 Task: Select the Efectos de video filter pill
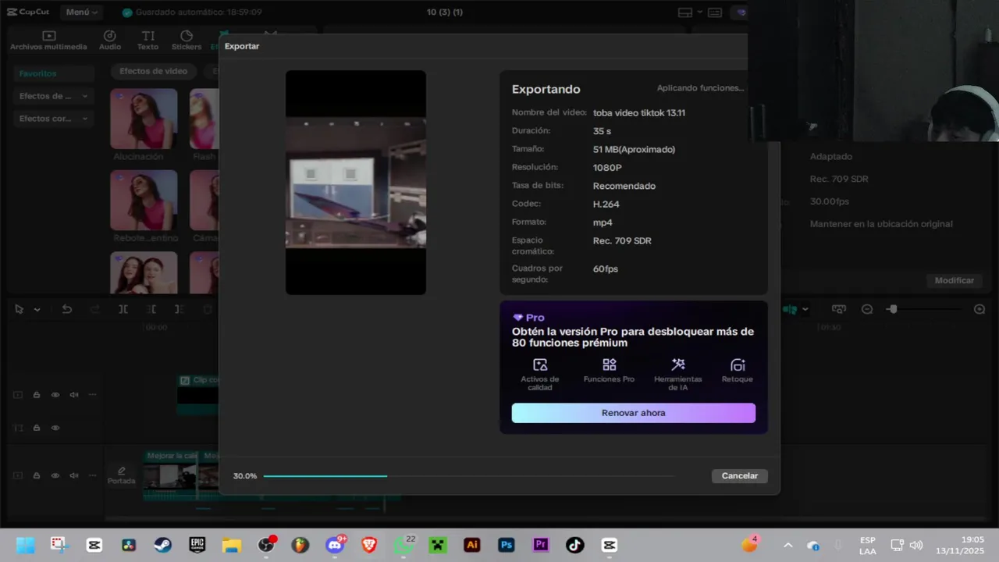click(153, 71)
